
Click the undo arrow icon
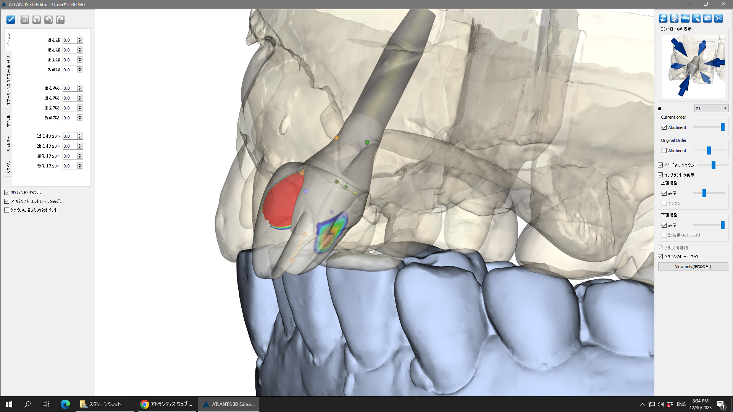(x=48, y=19)
